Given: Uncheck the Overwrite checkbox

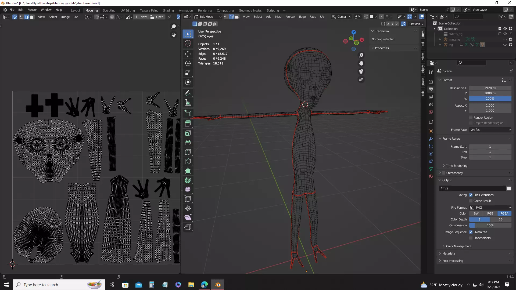Looking at the screenshot, I should point(471,232).
